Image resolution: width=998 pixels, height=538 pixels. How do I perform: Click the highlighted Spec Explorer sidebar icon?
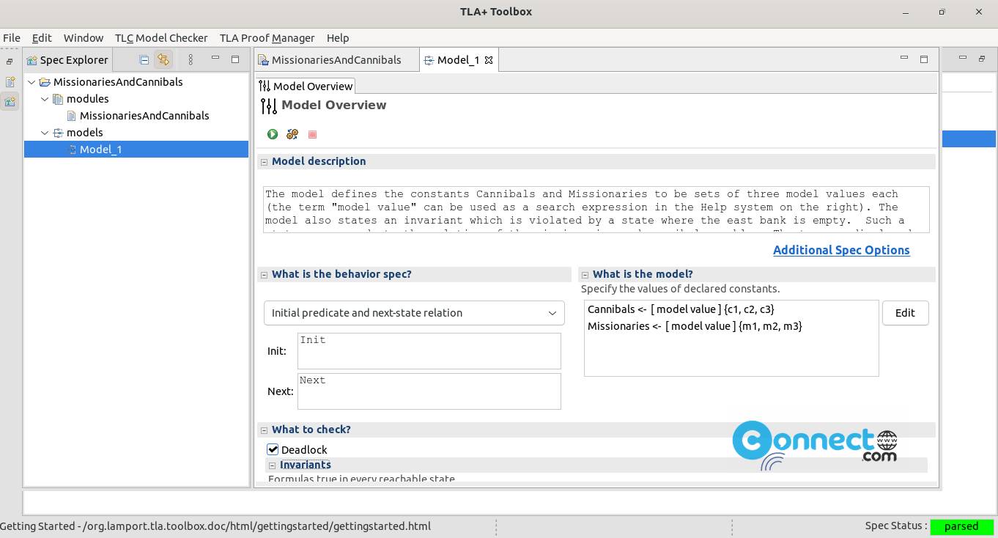pos(10,102)
